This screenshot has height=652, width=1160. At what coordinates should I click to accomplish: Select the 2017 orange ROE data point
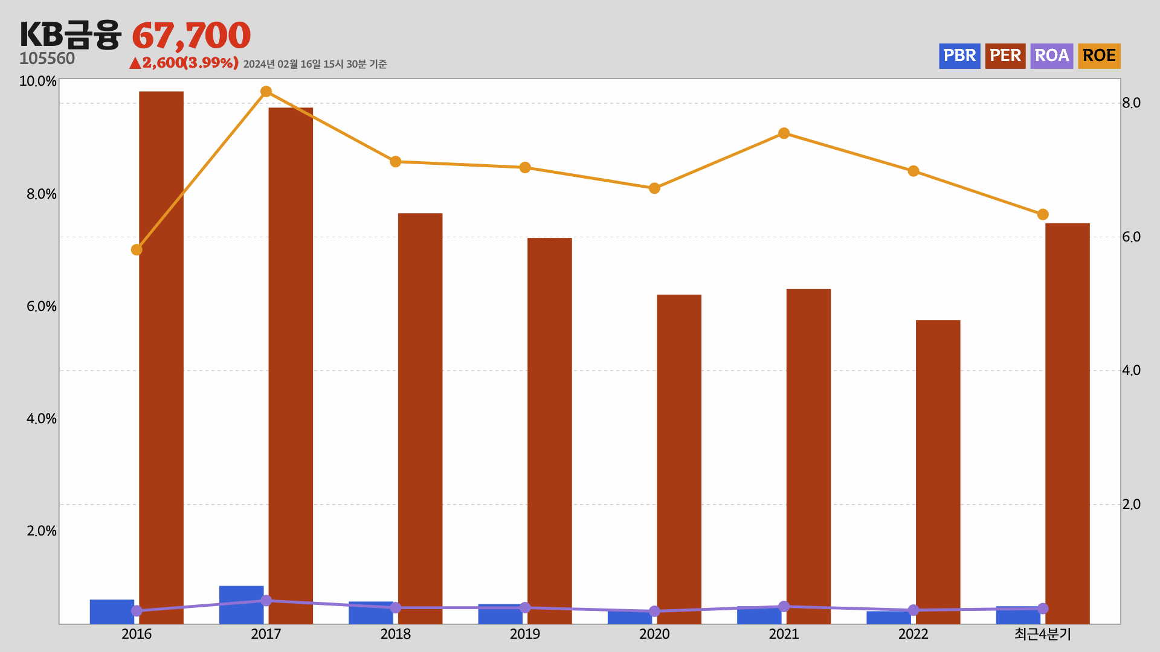tap(266, 92)
